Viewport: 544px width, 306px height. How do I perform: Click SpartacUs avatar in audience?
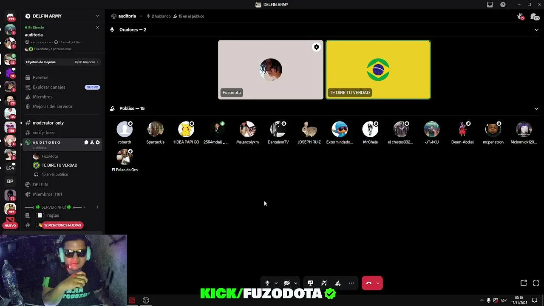pos(155,129)
